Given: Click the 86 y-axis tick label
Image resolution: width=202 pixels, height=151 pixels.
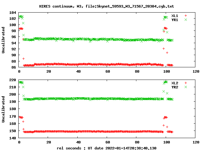Looking at the screenshot, I should click(14, 67).
